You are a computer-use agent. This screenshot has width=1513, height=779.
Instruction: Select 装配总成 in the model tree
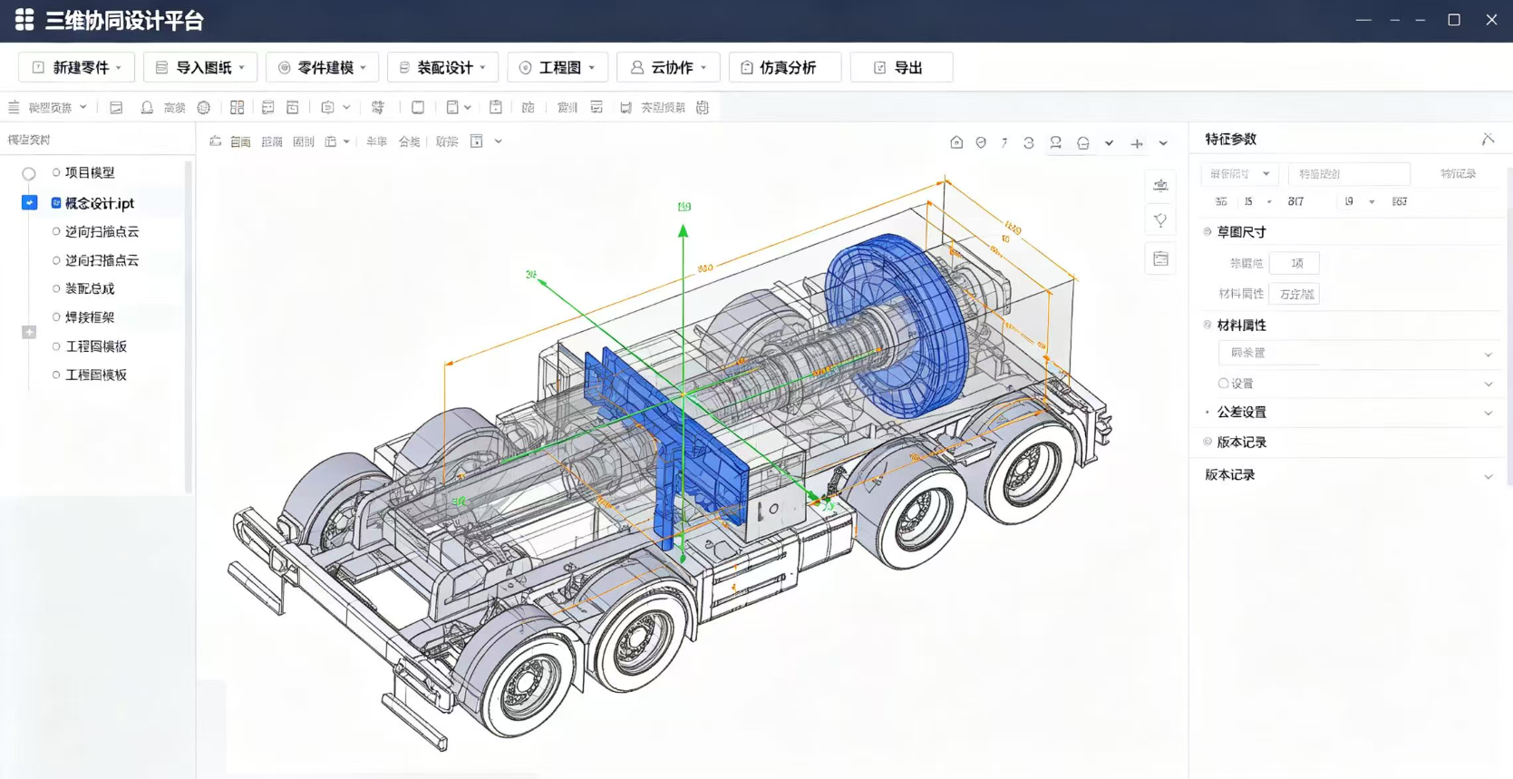point(90,288)
